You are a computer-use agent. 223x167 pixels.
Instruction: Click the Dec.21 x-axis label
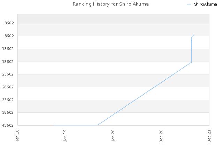209,136
